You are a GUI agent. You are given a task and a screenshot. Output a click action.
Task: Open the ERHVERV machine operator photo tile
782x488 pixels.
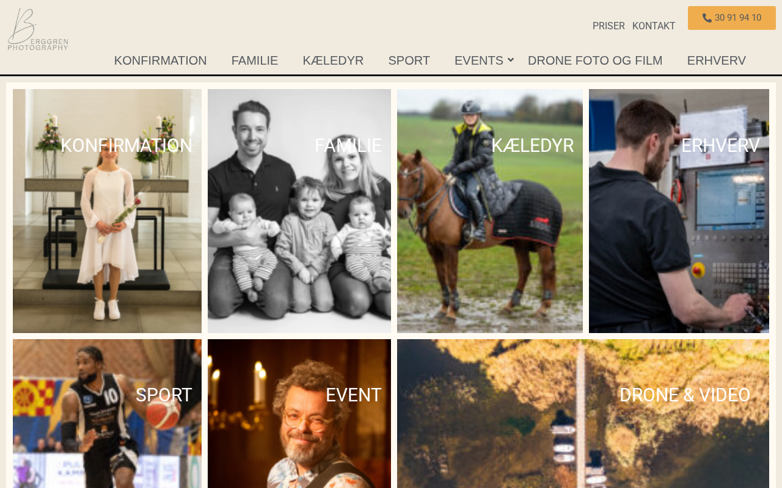click(x=679, y=211)
